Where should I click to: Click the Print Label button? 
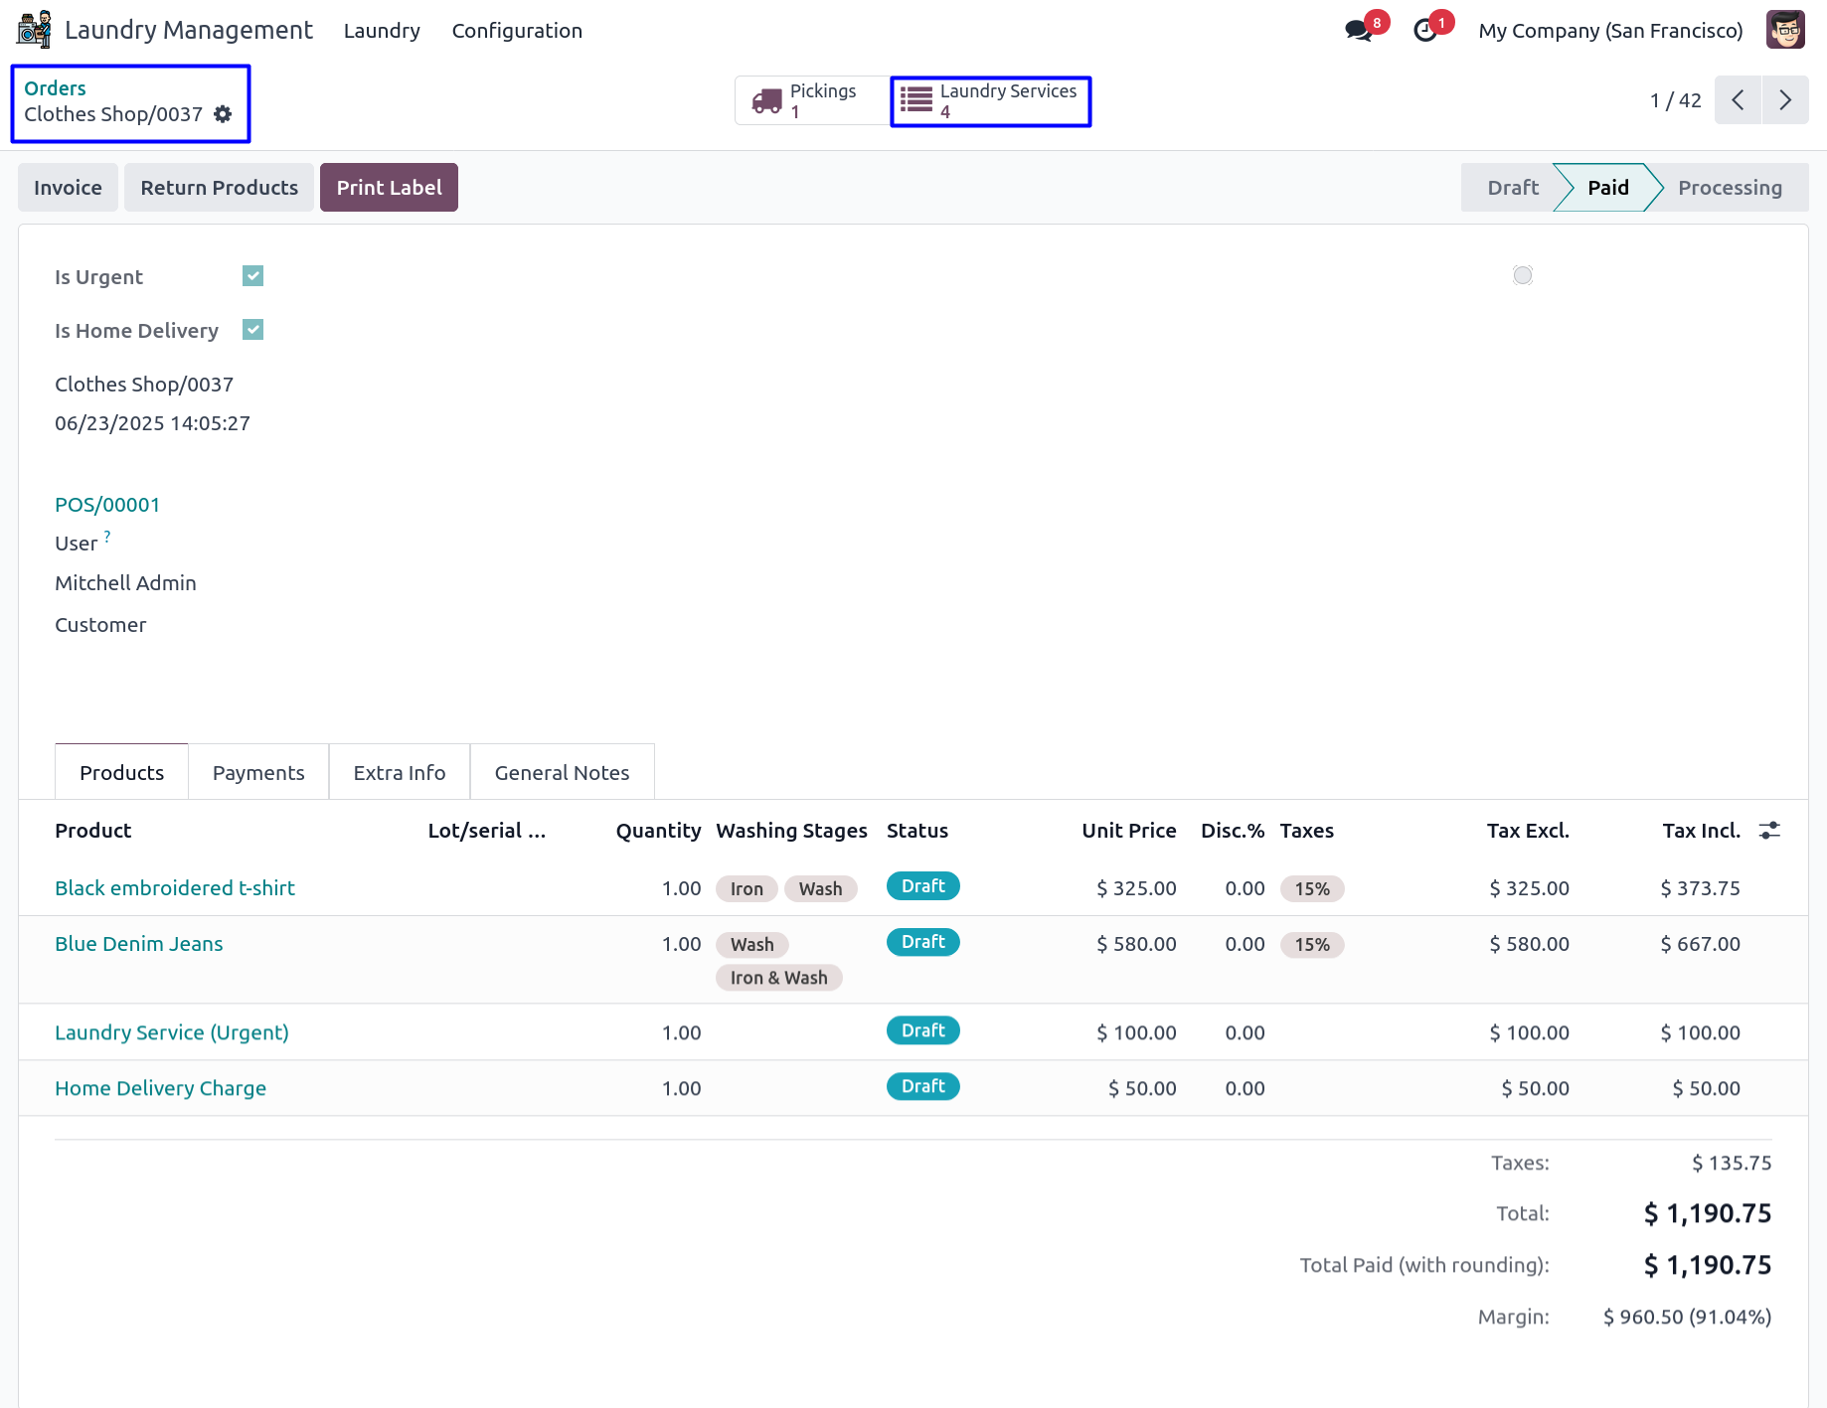click(x=389, y=188)
